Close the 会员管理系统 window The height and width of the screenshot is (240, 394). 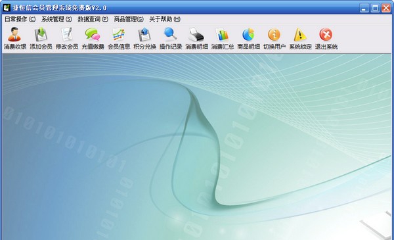[386, 8]
